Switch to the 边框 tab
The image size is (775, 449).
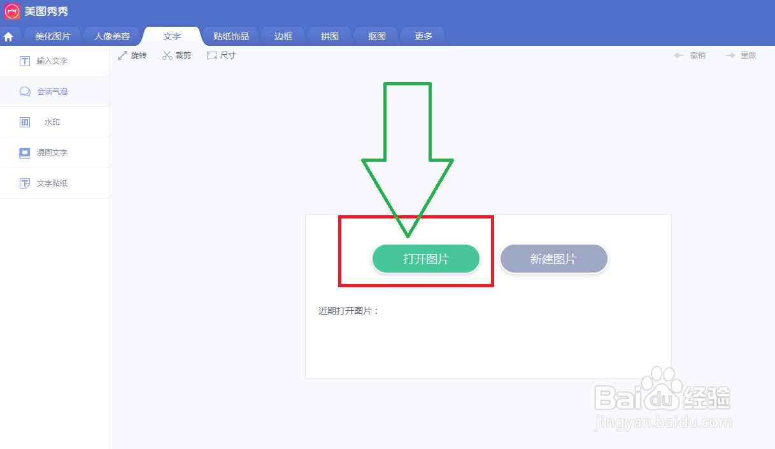pyautogui.click(x=283, y=36)
